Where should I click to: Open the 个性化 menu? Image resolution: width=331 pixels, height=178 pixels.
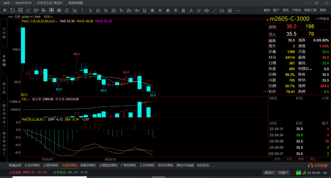click(x=296, y=10)
